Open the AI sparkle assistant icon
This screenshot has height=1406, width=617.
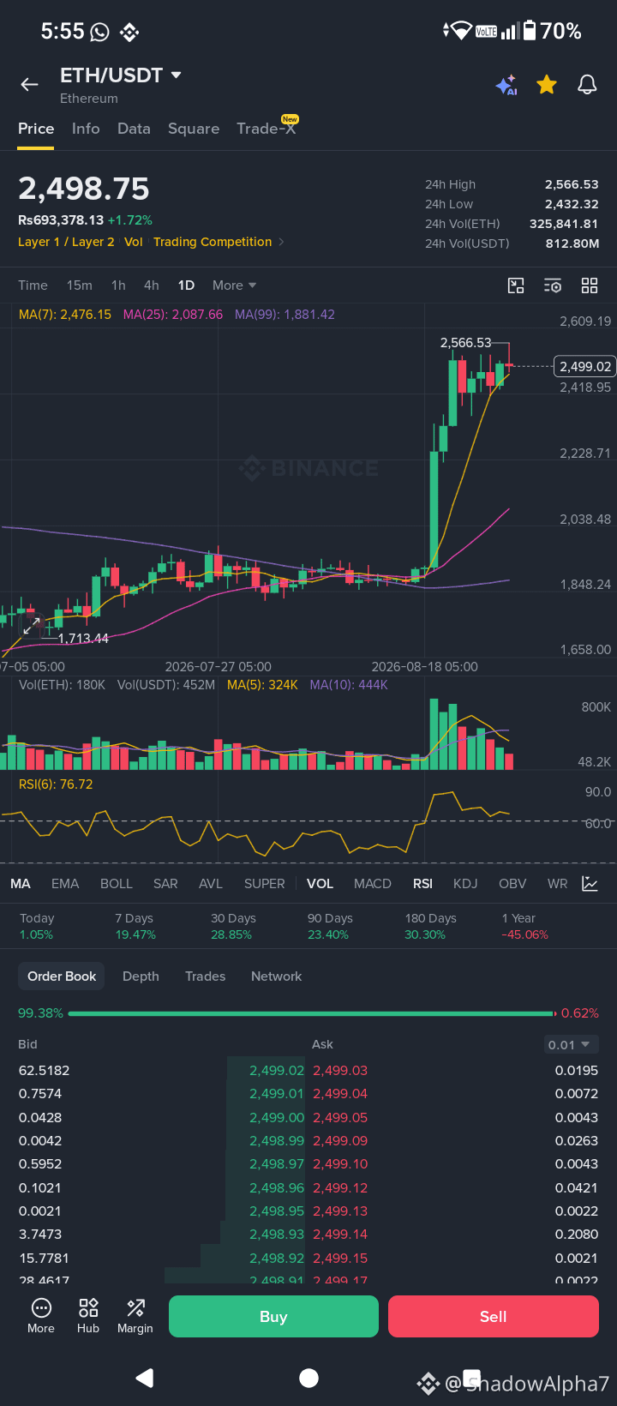pos(506,85)
